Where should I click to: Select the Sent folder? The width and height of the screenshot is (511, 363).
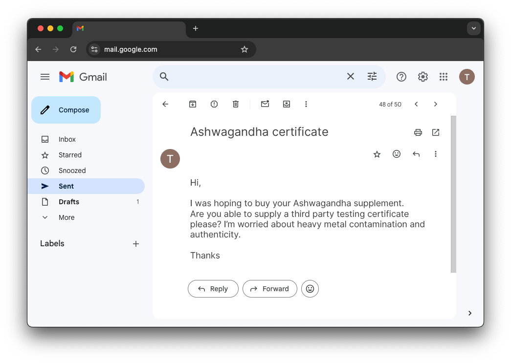(86, 186)
